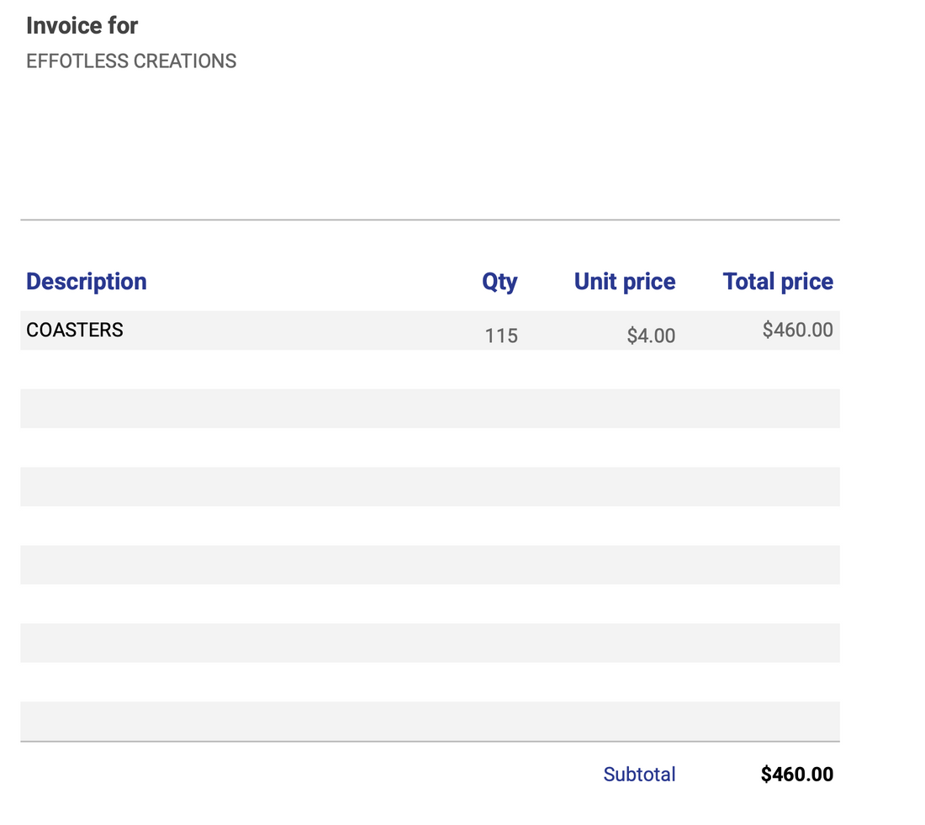Click the second gray shaded table row
Image resolution: width=925 pixels, height=825 pixels.
click(x=429, y=409)
